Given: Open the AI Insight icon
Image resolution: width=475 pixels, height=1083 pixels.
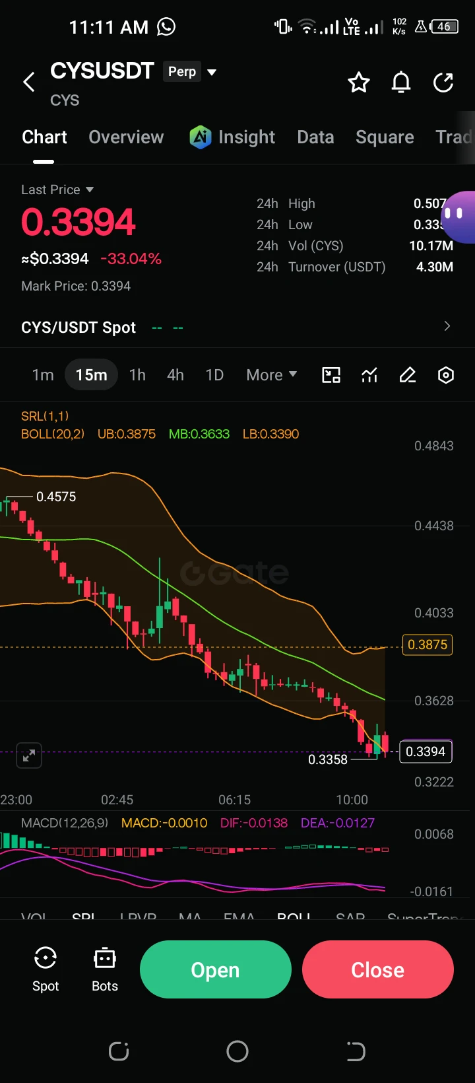Looking at the screenshot, I should (x=201, y=137).
